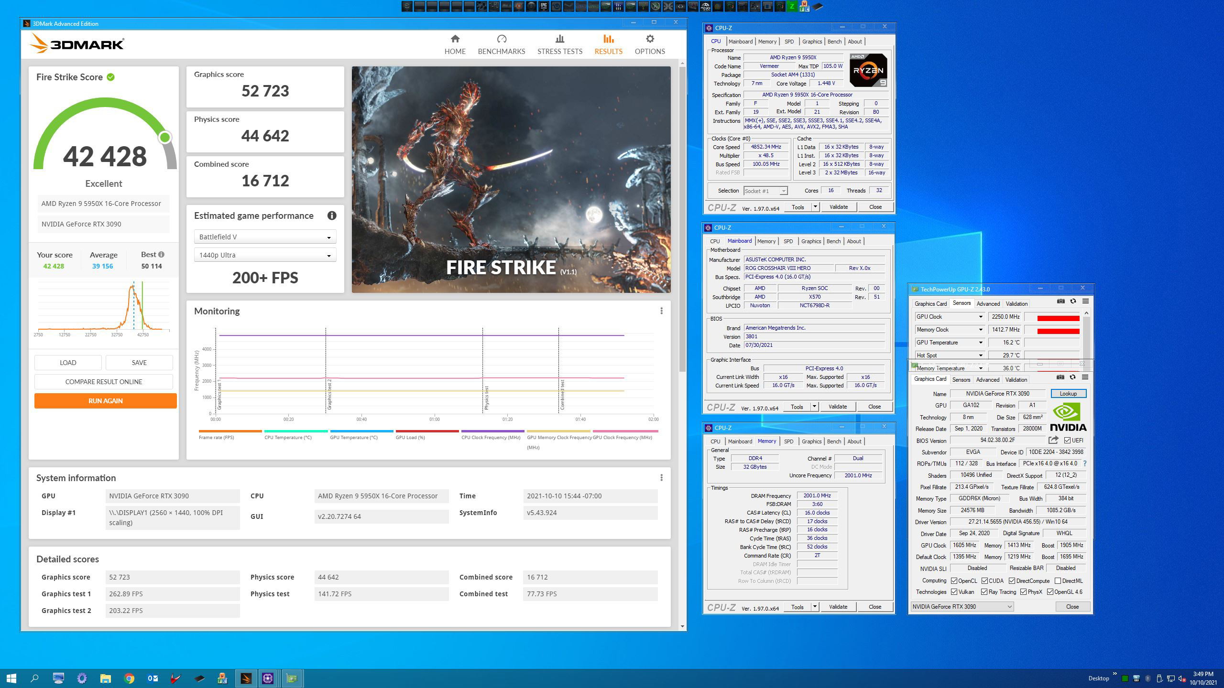This screenshot has height=688, width=1224.
Task: Toggle the Ray Tracing checkbox
Action: [984, 592]
